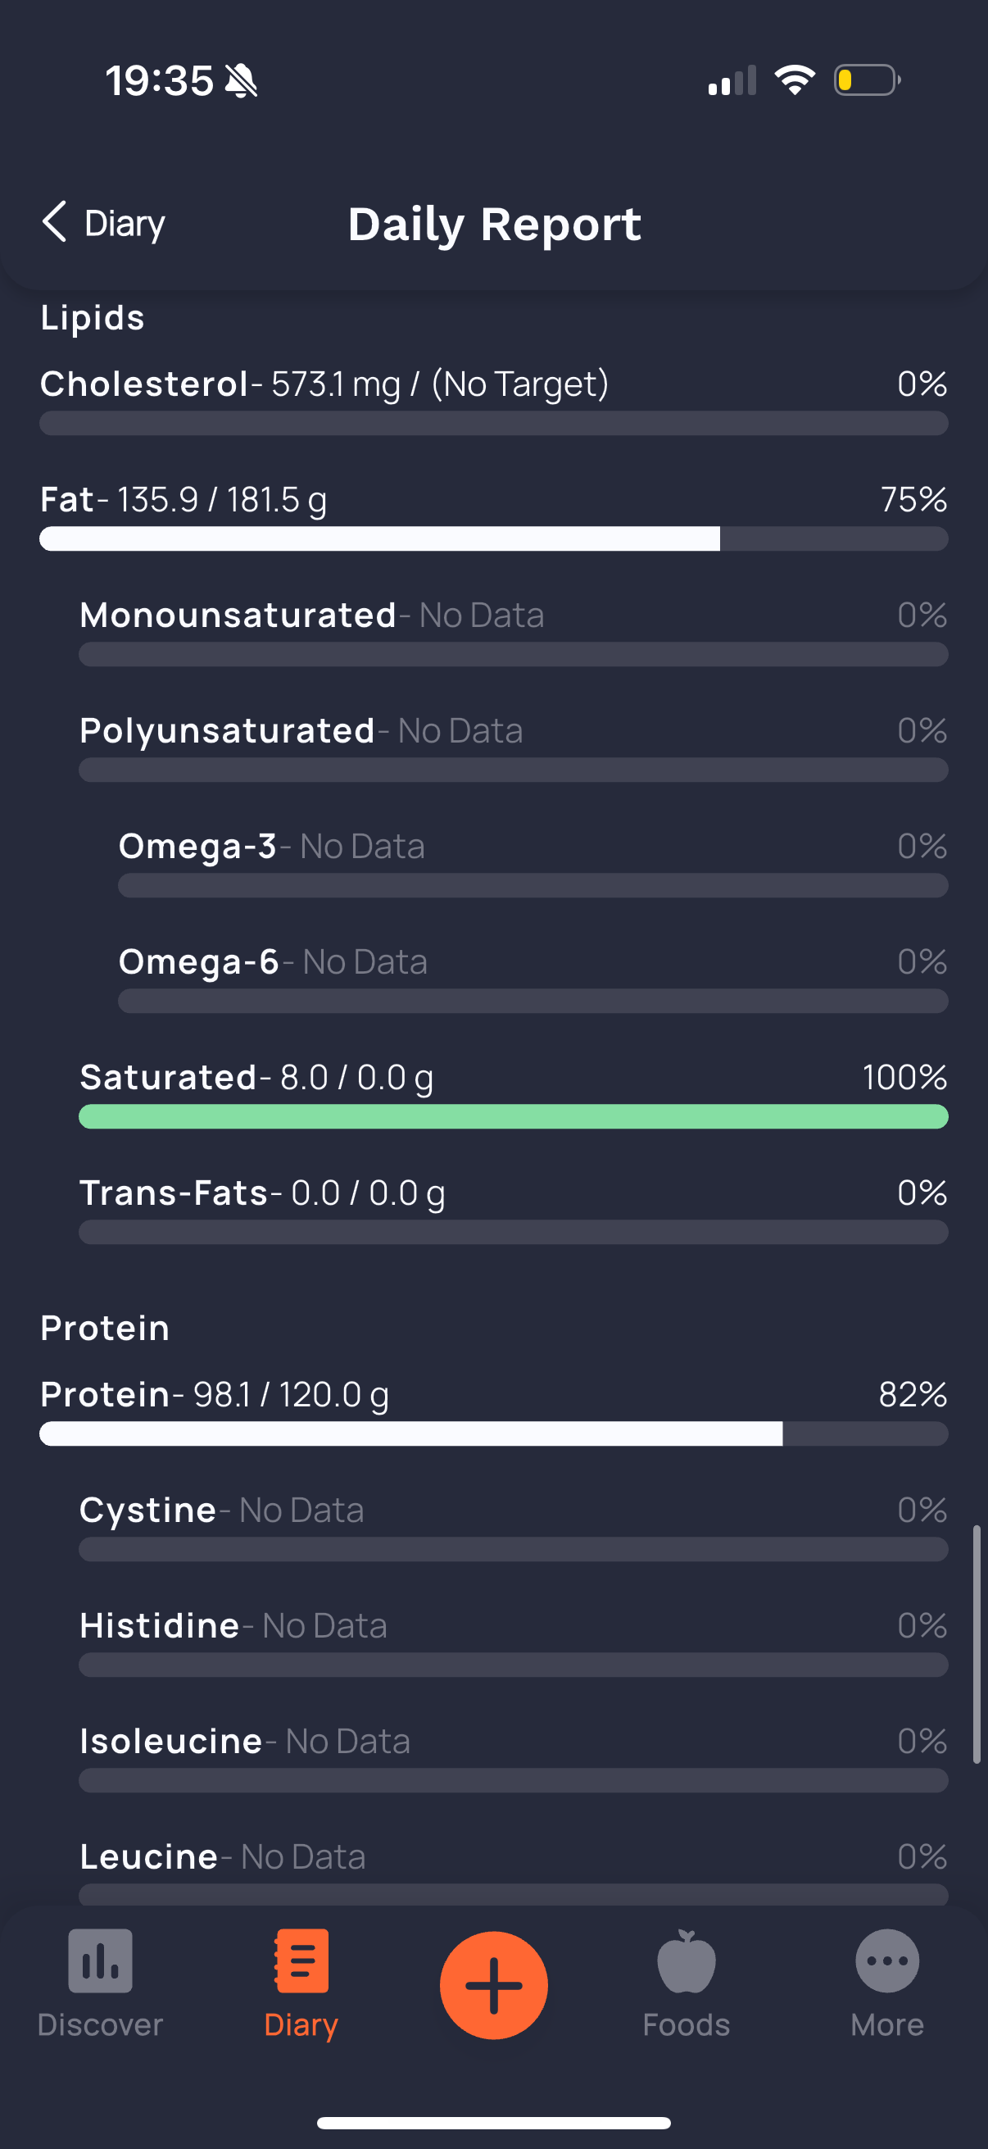
Task: Click the Fat 135.9 / 181.5 g label
Action: tap(184, 500)
